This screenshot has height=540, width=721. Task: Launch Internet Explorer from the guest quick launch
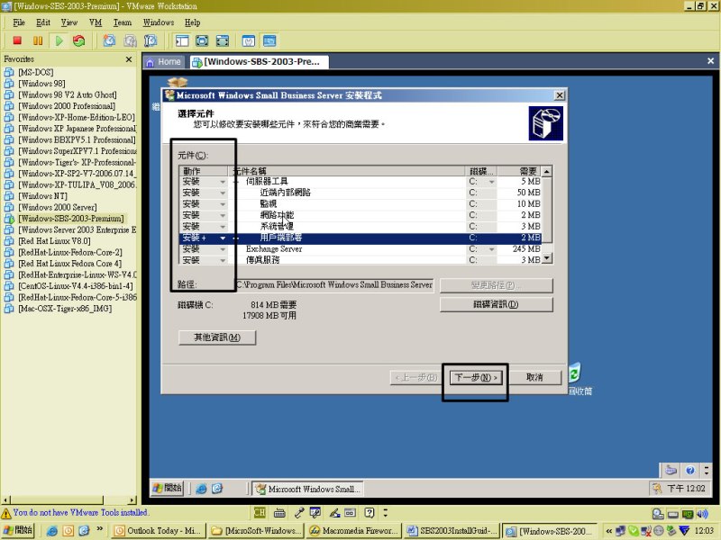coord(201,489)
